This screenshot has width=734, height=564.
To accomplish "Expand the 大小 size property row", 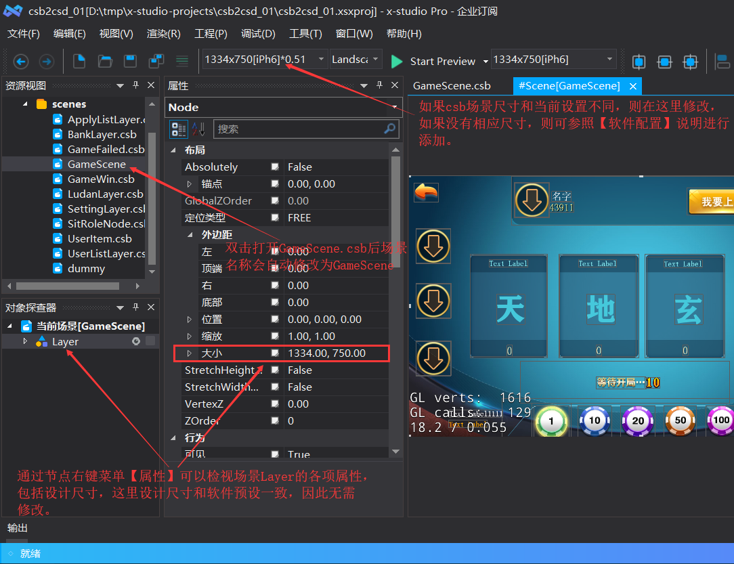I will coord(189,353).
